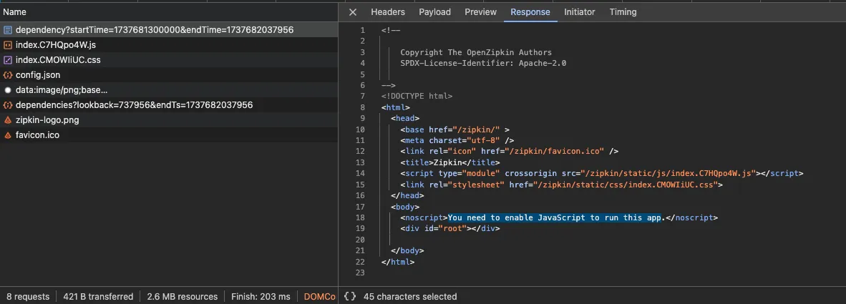Click the '2.6 MB resources' status text
Viewport: 846px width, 304px height.
tap(183, 296)
